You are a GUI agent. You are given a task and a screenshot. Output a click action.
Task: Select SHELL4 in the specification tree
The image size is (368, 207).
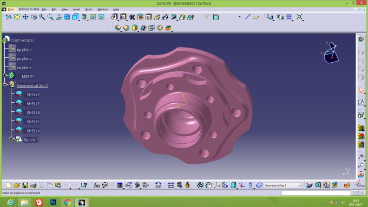(33, 113)
